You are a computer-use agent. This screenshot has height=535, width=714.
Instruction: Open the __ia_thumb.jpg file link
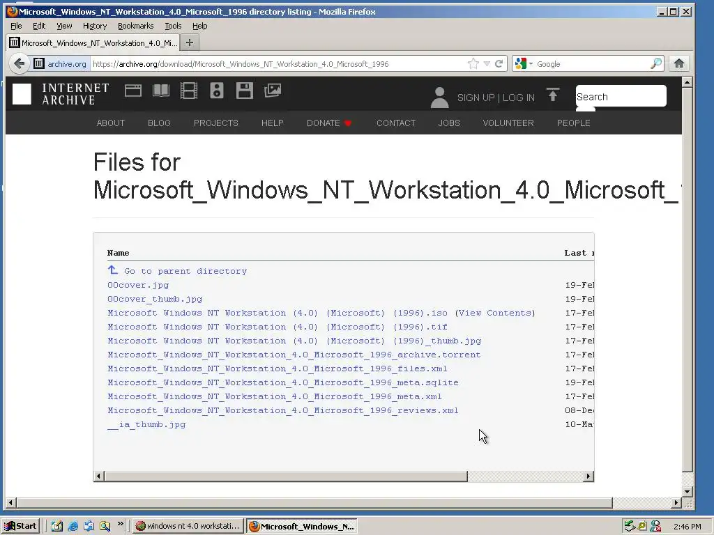pos(146,424)
